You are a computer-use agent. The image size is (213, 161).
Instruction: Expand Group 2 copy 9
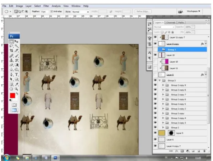point(163,85)
